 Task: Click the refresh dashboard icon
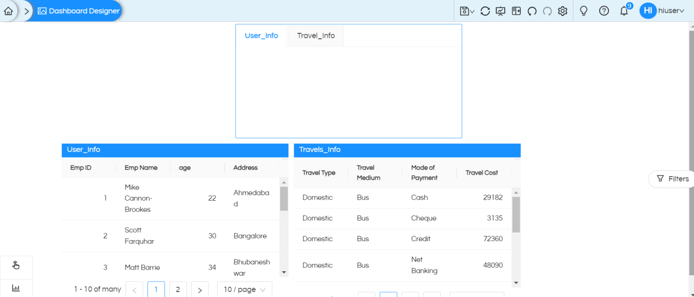[x=485, y=11]
